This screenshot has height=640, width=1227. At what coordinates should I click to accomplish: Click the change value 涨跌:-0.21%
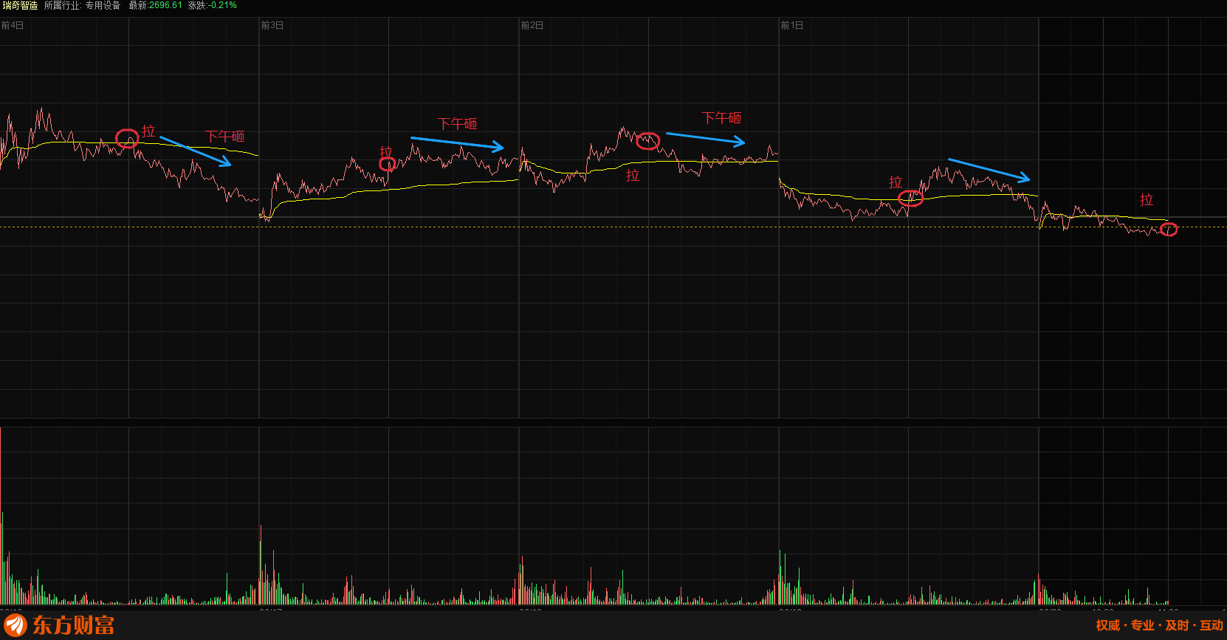point(213,5)
